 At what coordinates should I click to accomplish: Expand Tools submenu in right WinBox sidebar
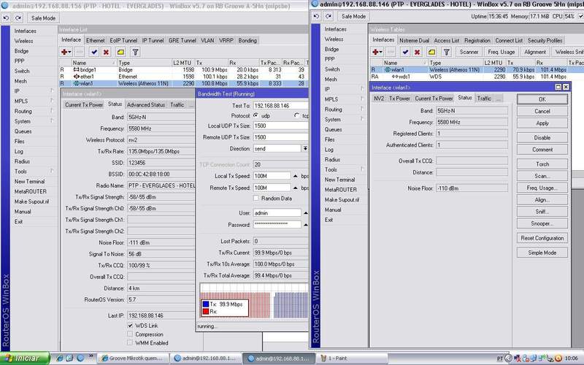point(362,169)
